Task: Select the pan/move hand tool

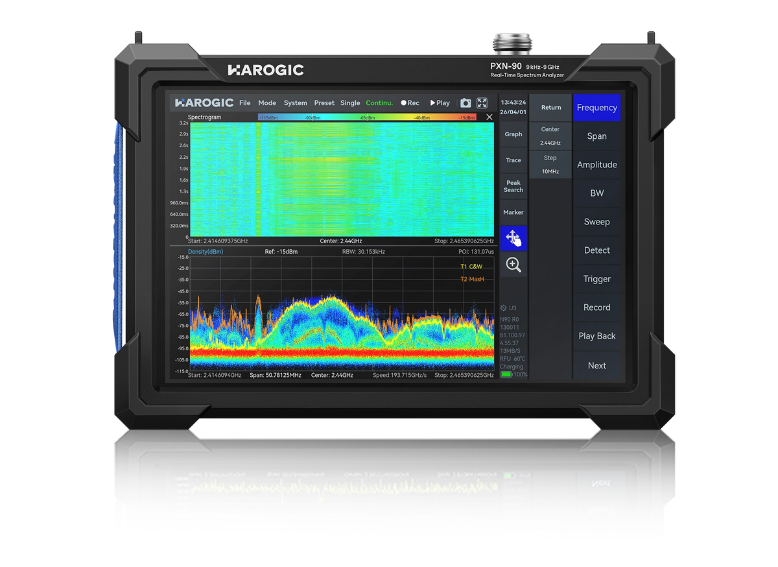Action: 513,238
